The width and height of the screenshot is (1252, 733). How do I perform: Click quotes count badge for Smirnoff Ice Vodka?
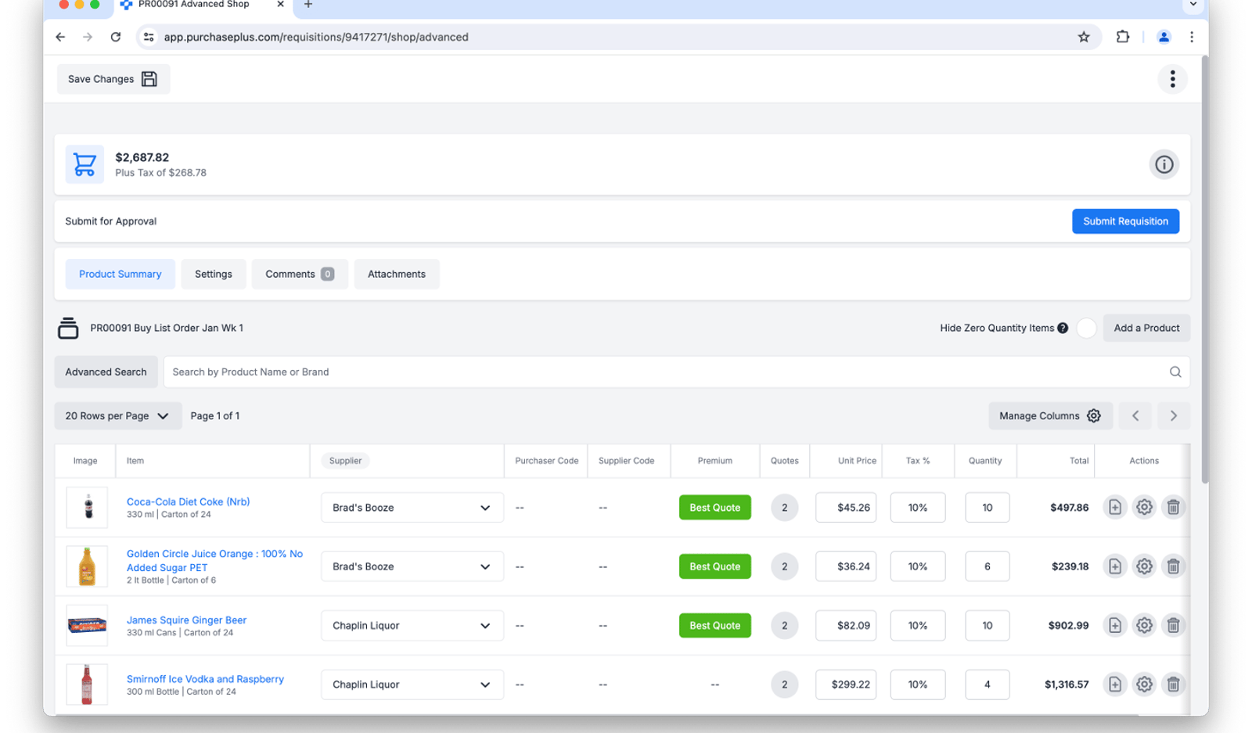(x=784, y=684)
